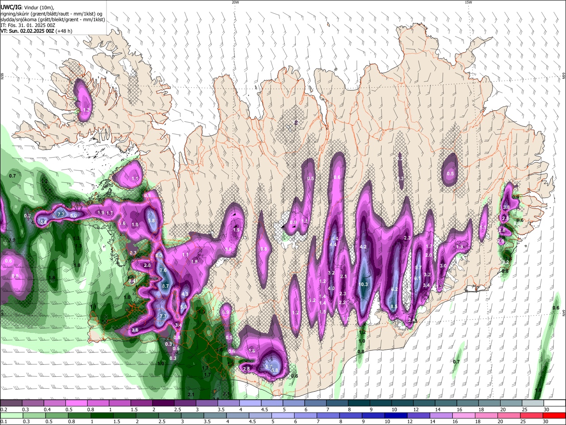Click the 8.5 precipitation value on the map
566x425 pixels.
pyautogui.click(x=394, y=306)
